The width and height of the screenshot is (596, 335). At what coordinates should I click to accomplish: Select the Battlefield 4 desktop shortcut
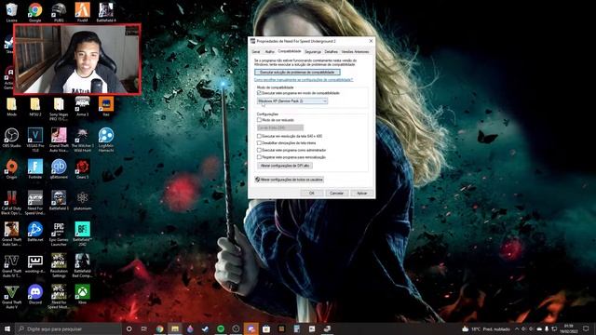coord(106,12)
